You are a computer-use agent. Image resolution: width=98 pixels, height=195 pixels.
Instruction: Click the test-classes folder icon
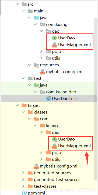tap(30, 186)
